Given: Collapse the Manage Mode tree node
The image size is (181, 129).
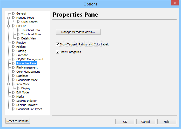Looking at the screenshot, I should pos(8,18).
